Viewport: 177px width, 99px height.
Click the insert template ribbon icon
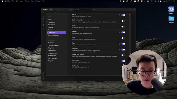[43, 25]
